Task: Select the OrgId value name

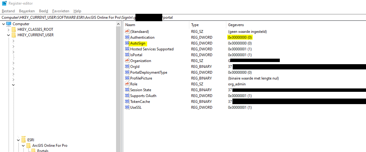Action: pyautogui.click(x=135, y=66)
